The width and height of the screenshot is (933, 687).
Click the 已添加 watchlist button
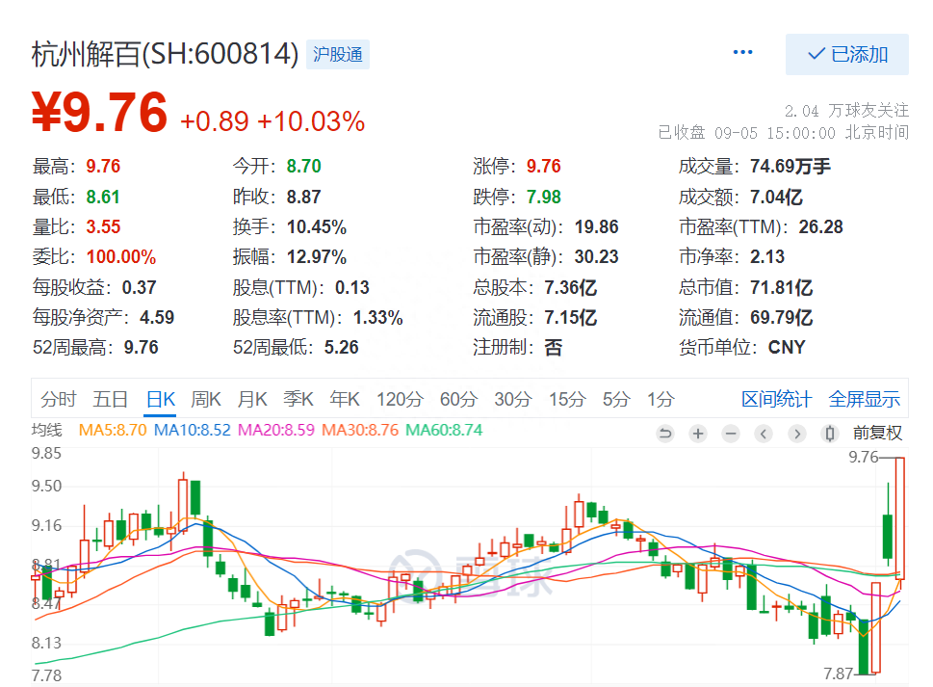846,54
